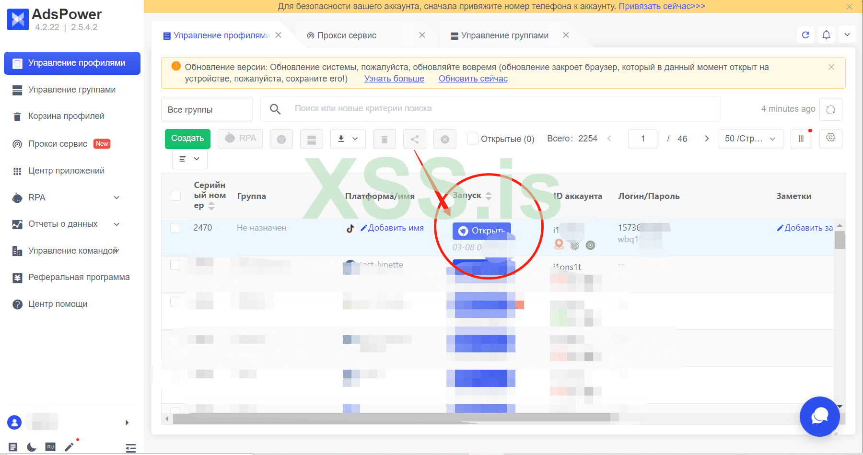Go to next page arrow
This screenshot has height=455, width=863.
(x=707, y=139)
